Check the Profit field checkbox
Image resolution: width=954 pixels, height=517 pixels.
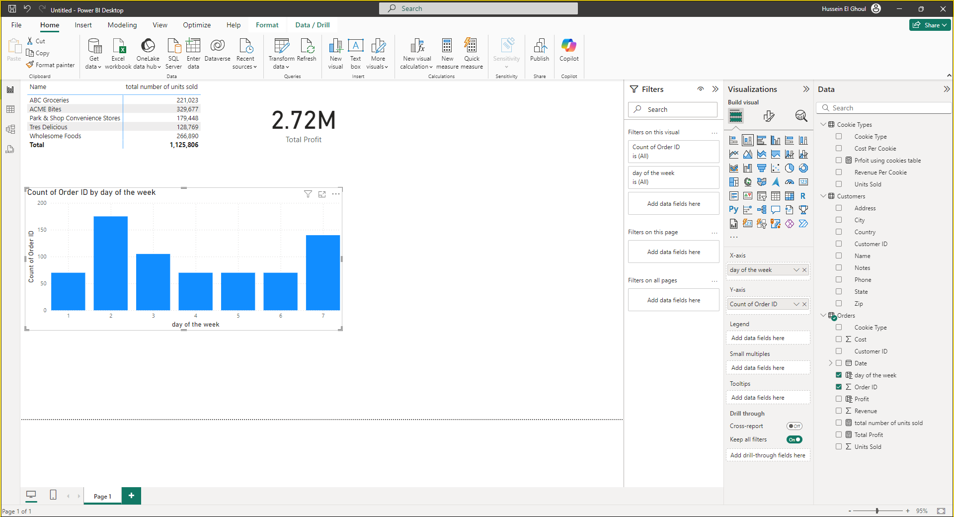click(x=839, y=399)
